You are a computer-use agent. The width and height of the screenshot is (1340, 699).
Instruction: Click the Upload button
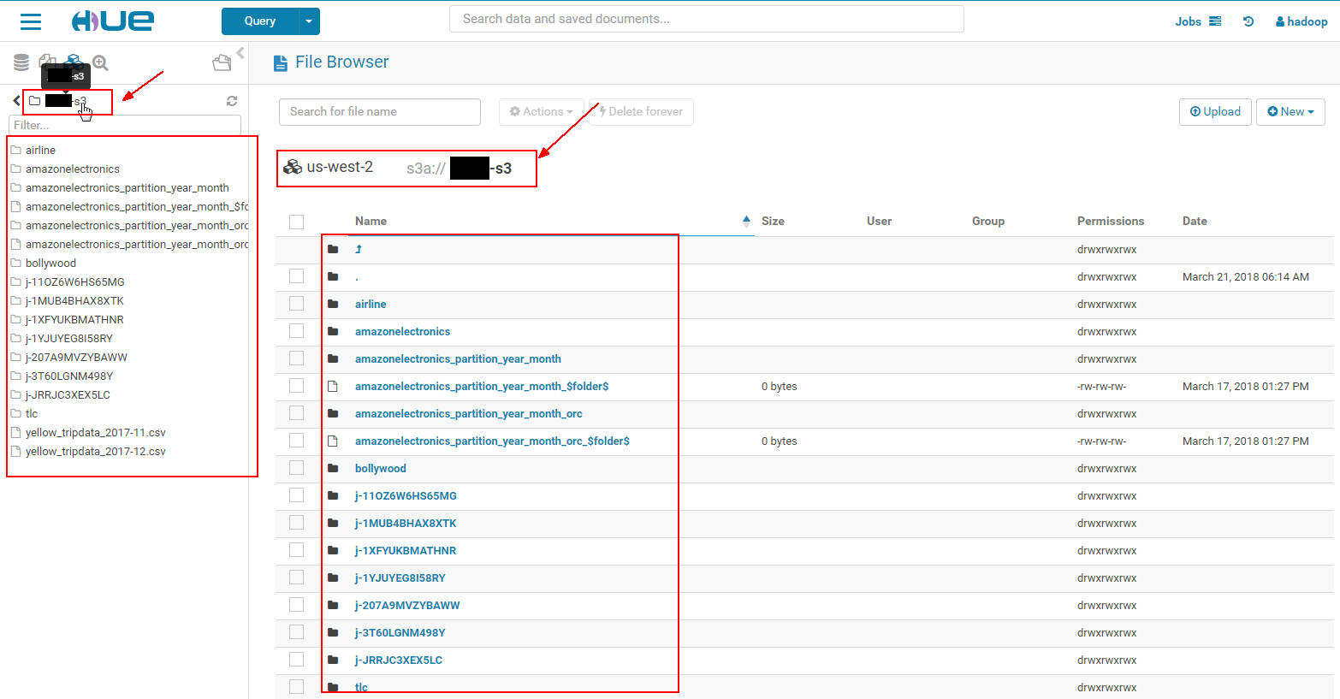tap(1215, 111)
